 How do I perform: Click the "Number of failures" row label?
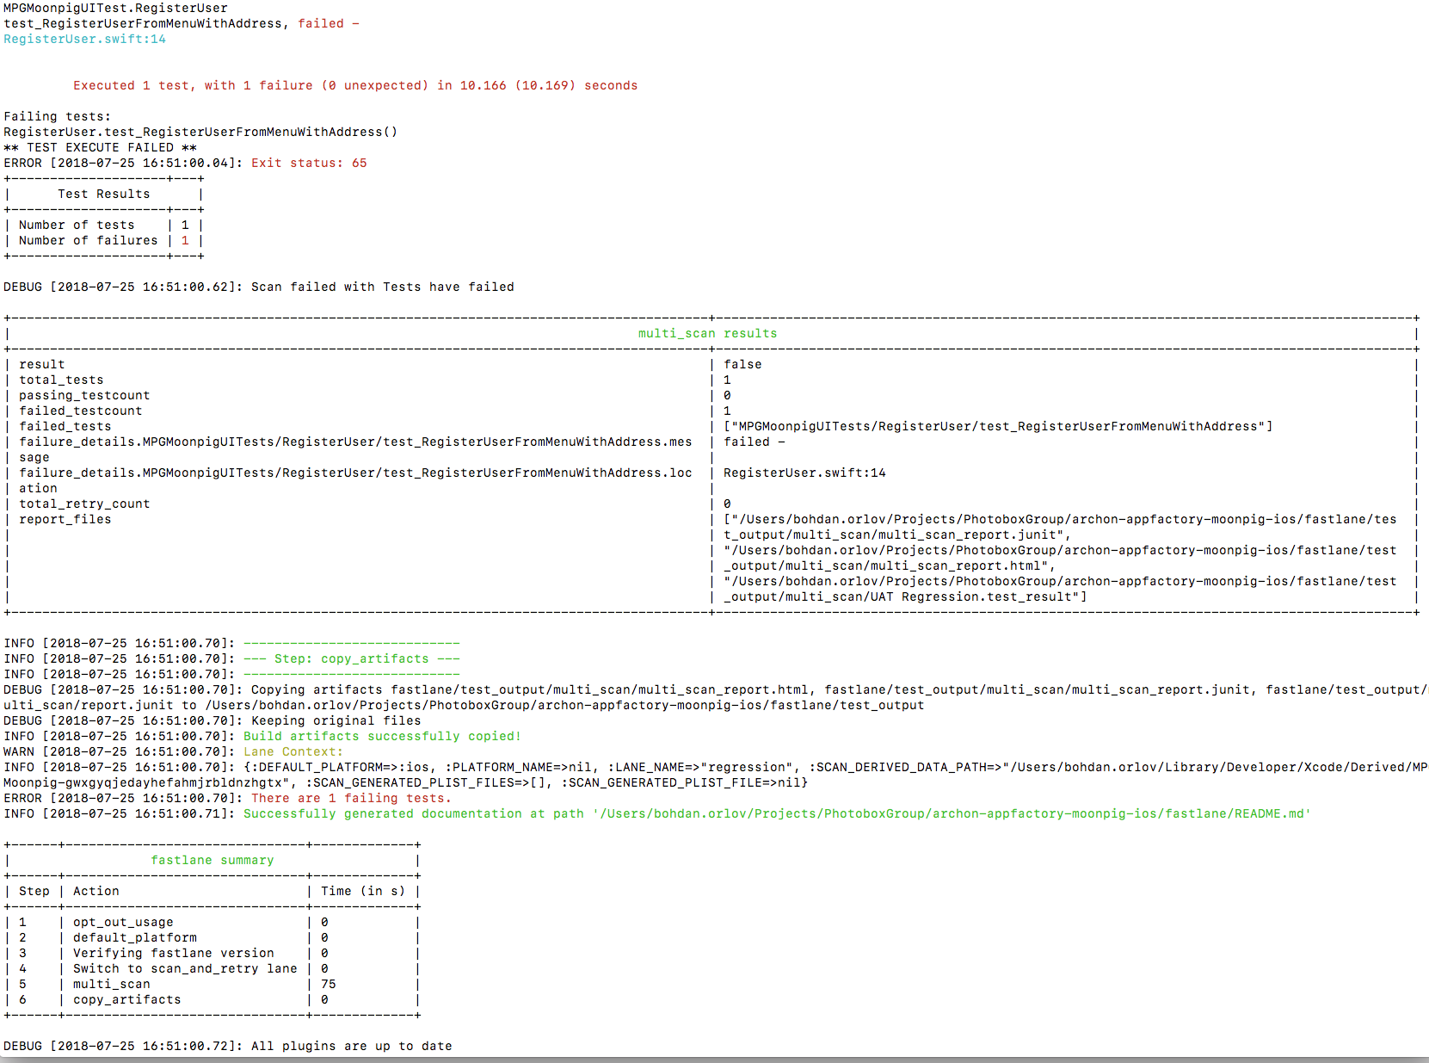tap(89, 240)
